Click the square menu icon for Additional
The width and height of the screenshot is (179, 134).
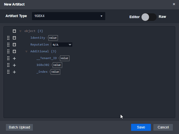14,52
